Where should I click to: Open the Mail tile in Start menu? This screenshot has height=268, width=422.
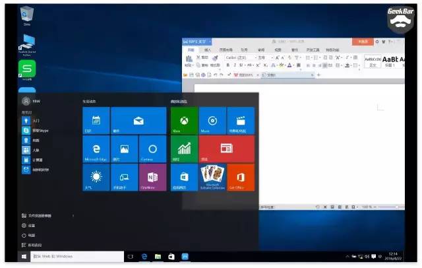[x=138, y=120]
